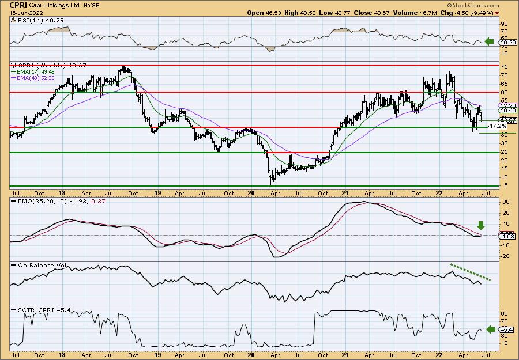This screenshot has height=360, width=519.
Task: Click the 45.4 SCTR value tag on right axis
Action: click(507, 329)
